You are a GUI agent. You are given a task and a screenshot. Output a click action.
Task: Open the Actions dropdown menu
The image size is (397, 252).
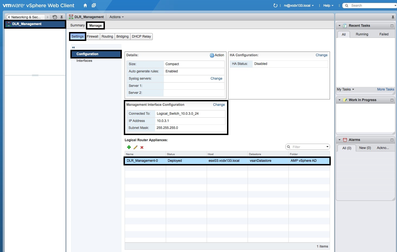click(x=117, y=17)
